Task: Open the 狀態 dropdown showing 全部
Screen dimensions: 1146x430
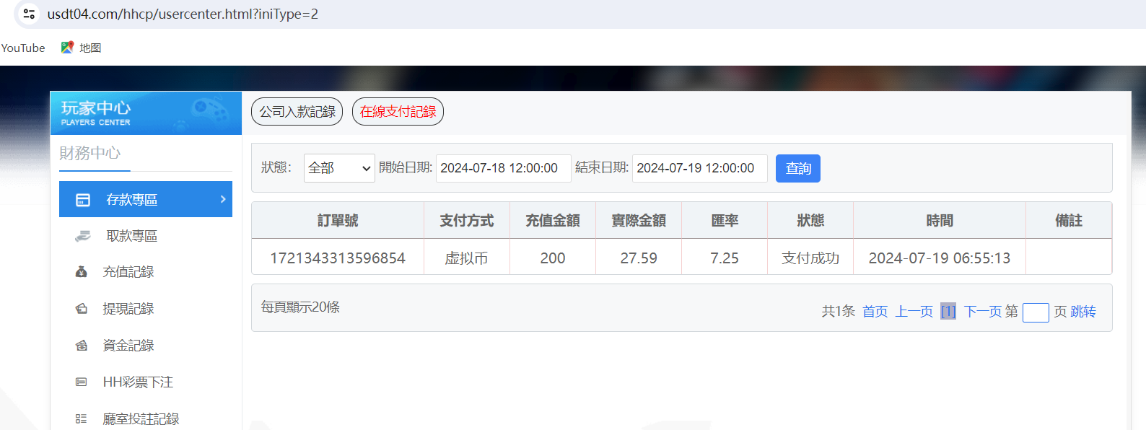Action: [x=339, y=168]
